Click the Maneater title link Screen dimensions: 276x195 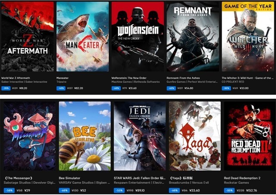(63, 78)
